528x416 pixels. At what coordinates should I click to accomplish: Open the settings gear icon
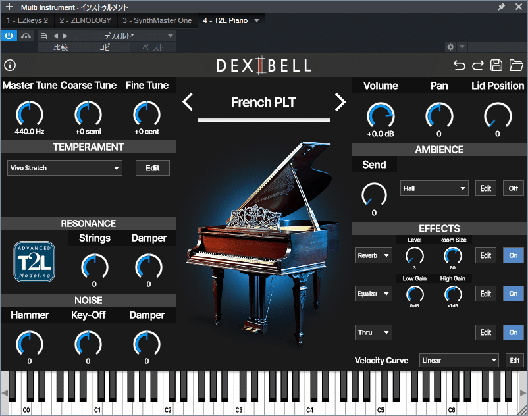(x=450, y=47)
